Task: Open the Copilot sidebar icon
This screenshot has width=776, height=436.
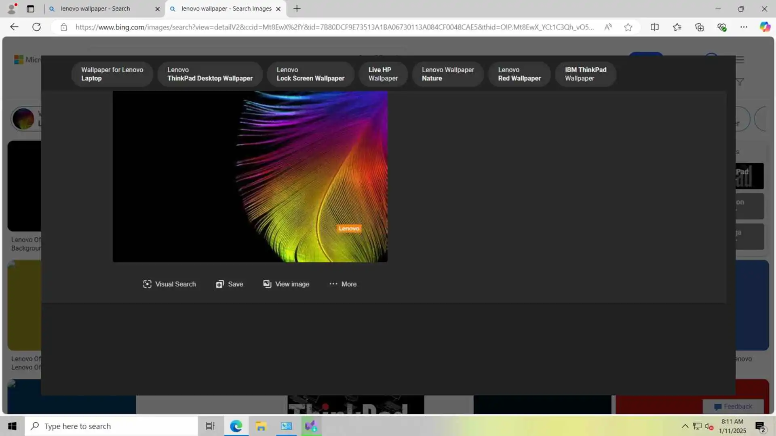Action: point(764,27)
